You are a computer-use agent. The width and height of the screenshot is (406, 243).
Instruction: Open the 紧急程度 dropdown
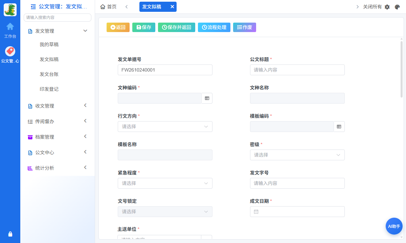pyautogui.click(x=165, y=183)
